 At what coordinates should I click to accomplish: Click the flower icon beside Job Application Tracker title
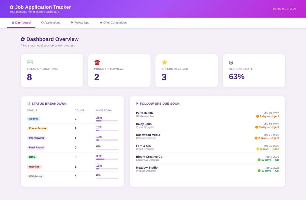[12, 7]
